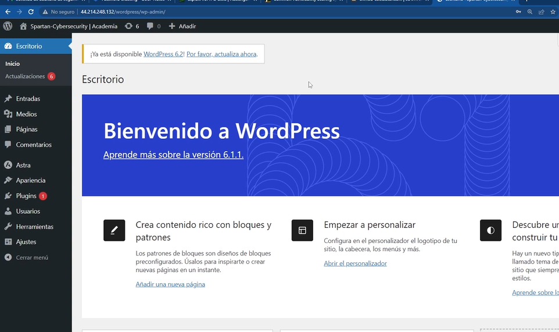Click the Plugins menu icon in sidebar
This screenshot has width=559, height=332.
[8, 196]
